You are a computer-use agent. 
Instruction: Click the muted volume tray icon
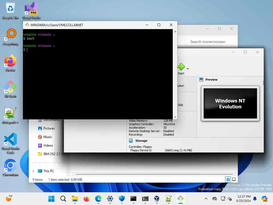(x=230, y=199)
